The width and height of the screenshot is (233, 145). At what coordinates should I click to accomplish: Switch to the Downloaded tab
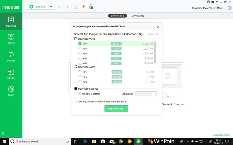[138, 16]
